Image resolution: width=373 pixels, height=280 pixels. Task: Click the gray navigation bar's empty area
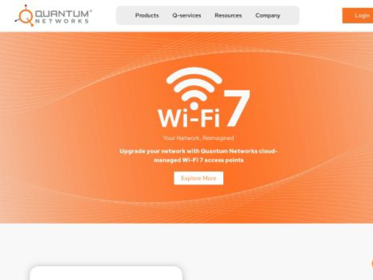click(290, 16)
